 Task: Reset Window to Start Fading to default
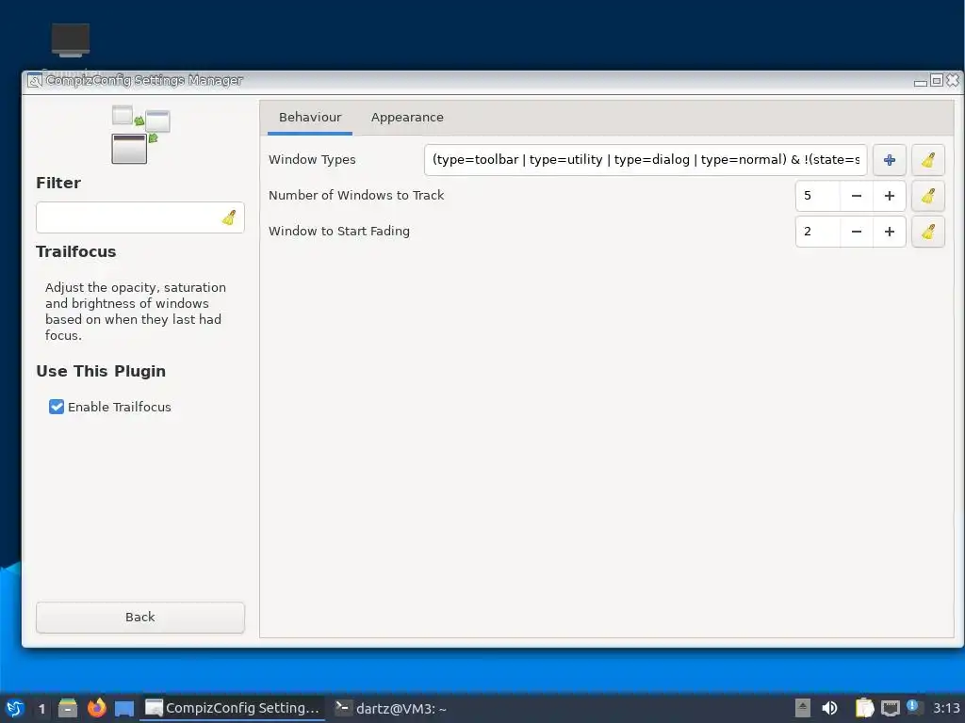(x=928, y=232)
